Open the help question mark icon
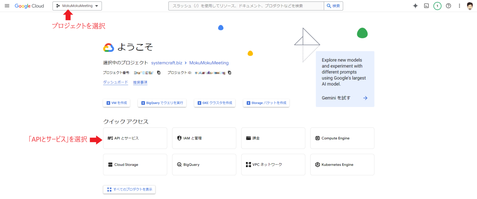This screenshot has height=199, width=477. pyautogui.click(x=448, y=6)
